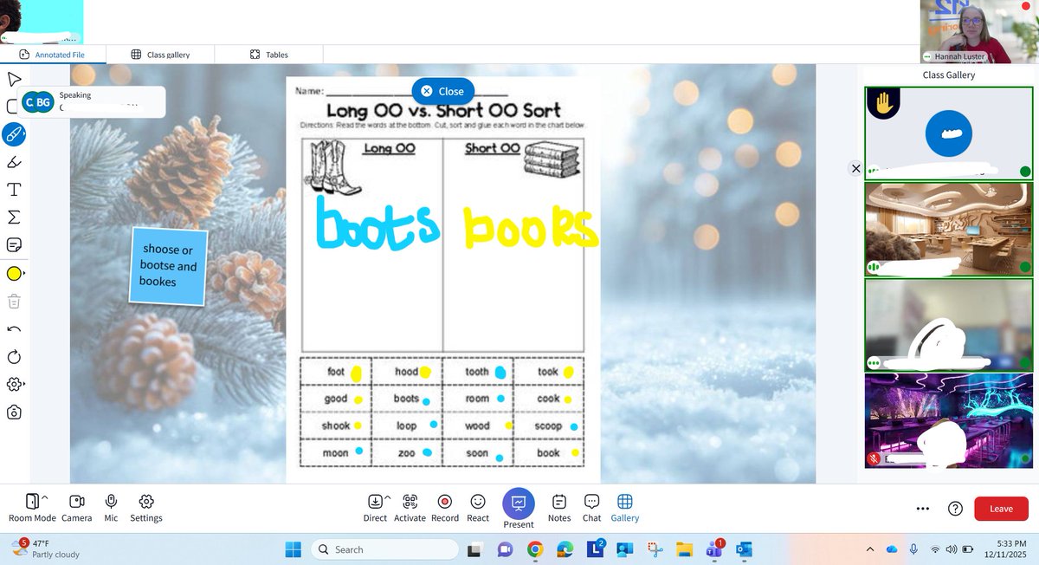Select the neon purple room participant tile

coord(949,420)
